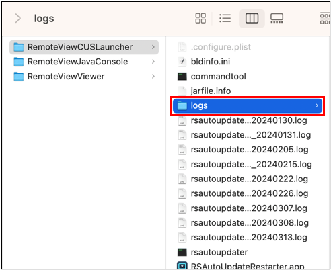Select the column view button
The width and height of the screenshot is (331, 270).
coord(252,18)
